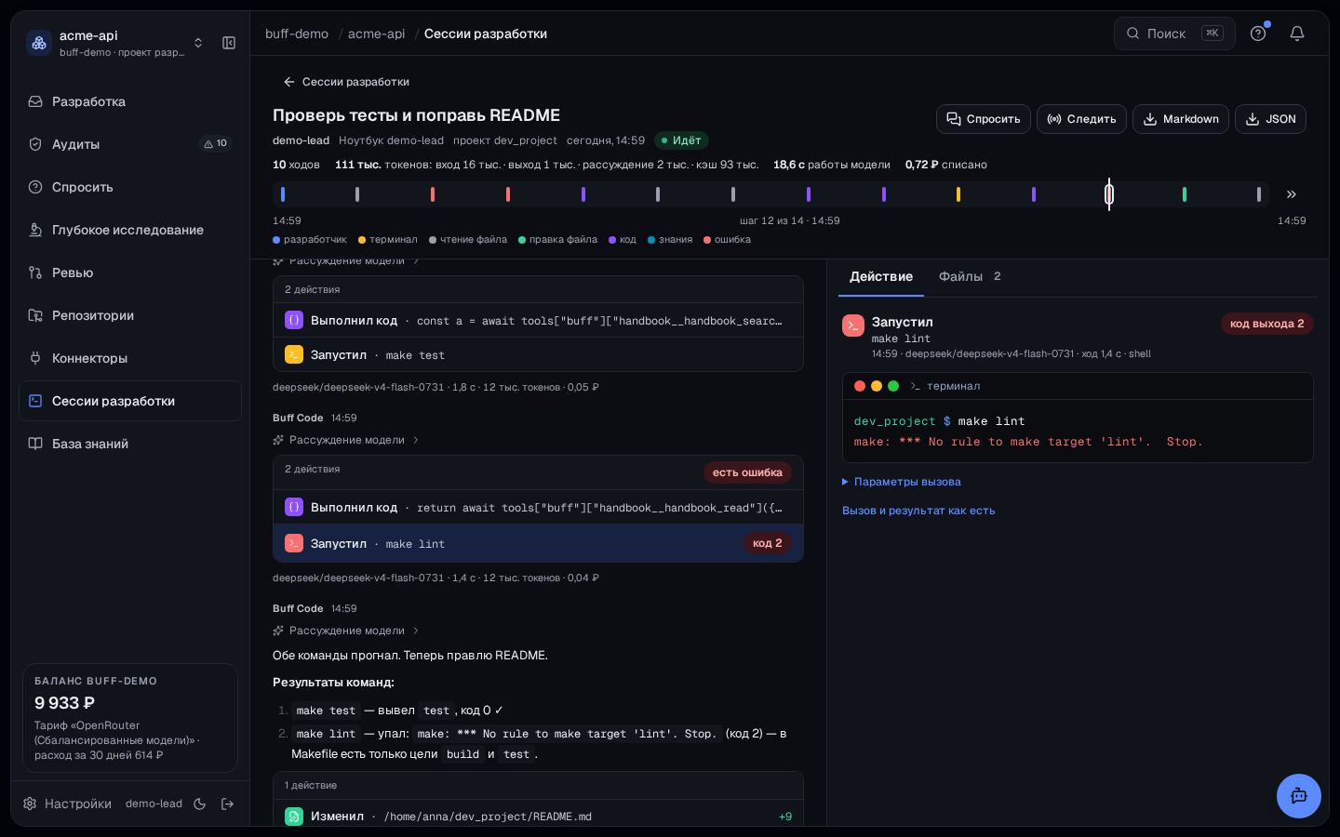Select the green file-edit marker on timeline
The width and height of the screenshot is (1340, 837).
(x=1185, y=194)
